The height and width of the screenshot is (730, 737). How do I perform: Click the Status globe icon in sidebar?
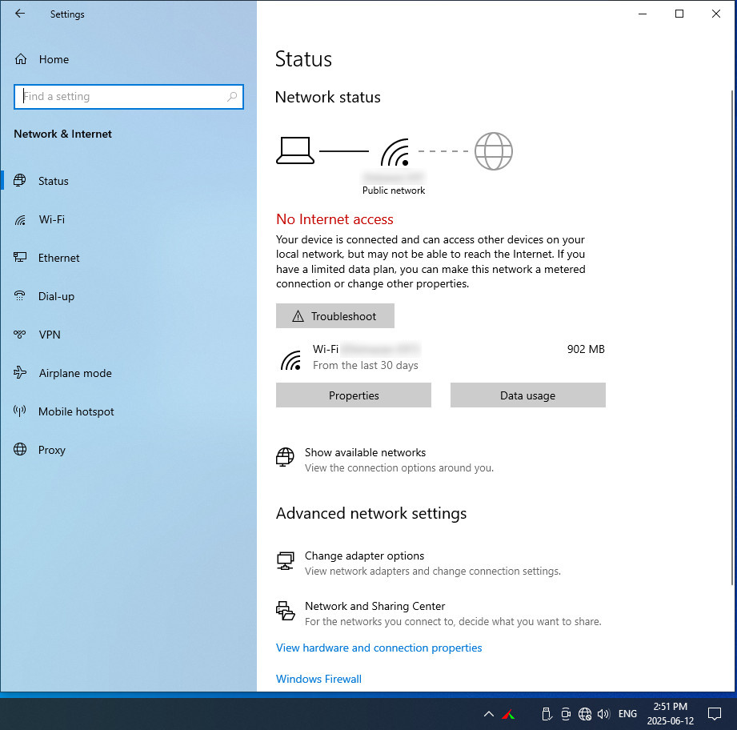20,181
